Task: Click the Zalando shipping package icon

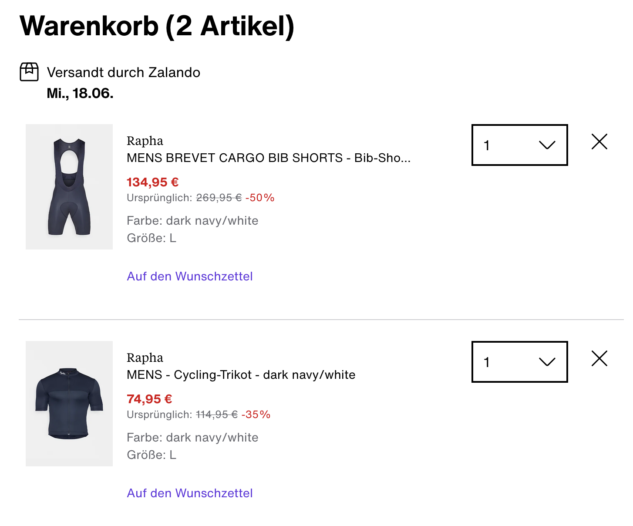Action: coord(29,72)
